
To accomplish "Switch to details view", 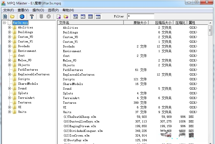I will tap(98, 17).
